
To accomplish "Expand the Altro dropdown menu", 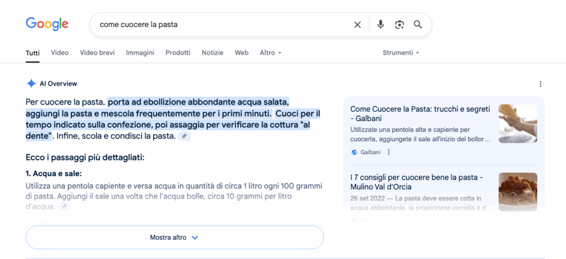I will tap(270, 53).
